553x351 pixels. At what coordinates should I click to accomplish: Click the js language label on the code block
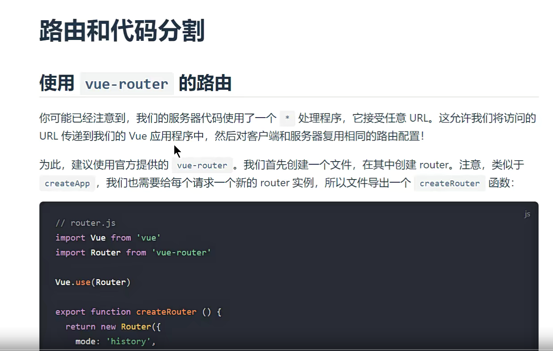point(527,214)
